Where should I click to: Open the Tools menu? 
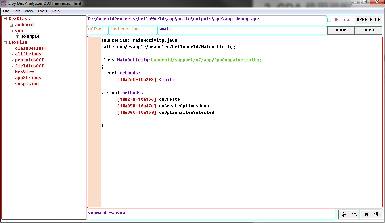coord(42,11)
